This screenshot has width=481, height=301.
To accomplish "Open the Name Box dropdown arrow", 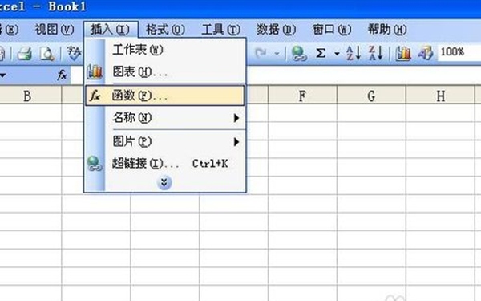I will coord(2,75).
